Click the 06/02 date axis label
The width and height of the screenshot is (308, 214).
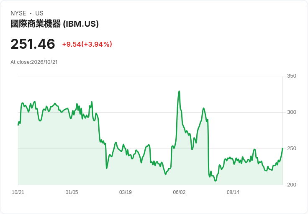(x=179, y=192)
